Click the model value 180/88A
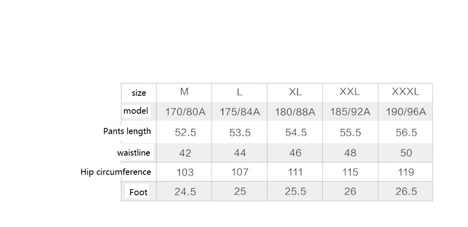The height and width of the screenshot is (227, 468). point(295,112)
